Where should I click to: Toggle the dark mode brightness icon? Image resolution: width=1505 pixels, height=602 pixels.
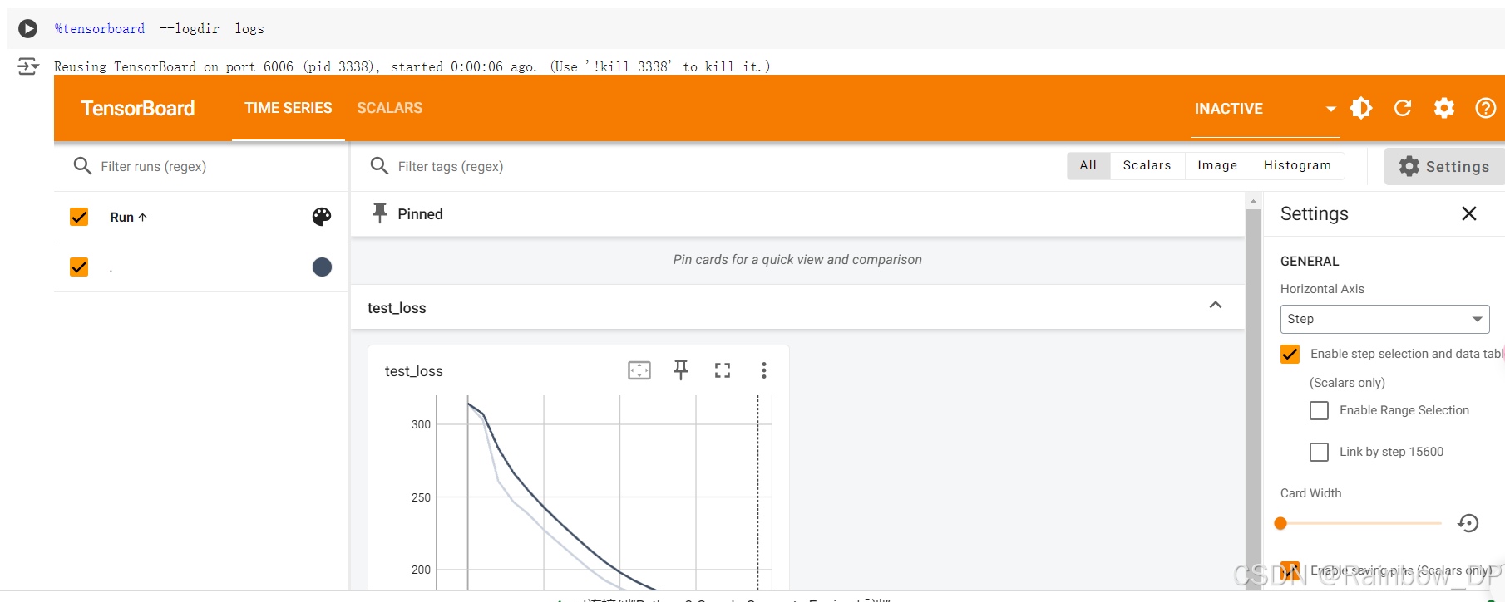point(1361,108)
